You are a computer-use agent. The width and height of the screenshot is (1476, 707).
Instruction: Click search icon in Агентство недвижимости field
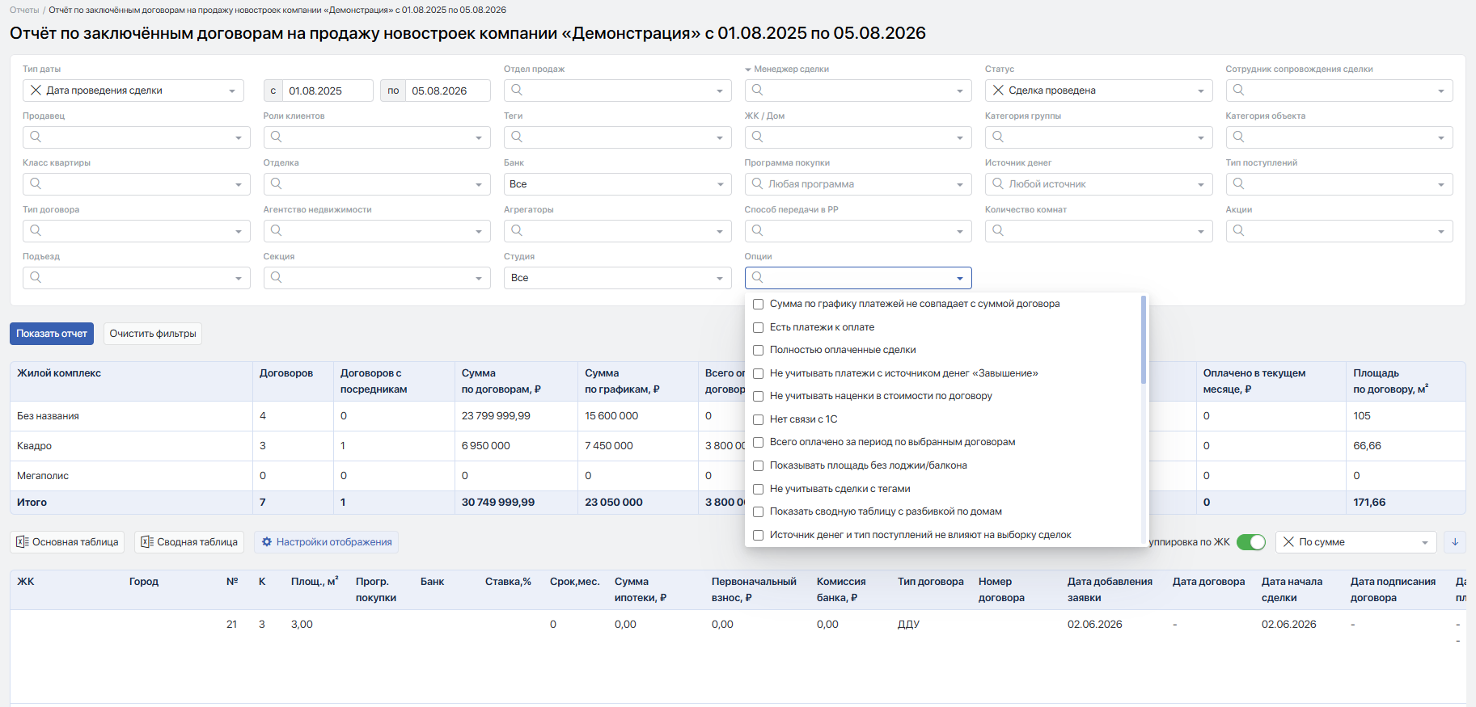277,230
